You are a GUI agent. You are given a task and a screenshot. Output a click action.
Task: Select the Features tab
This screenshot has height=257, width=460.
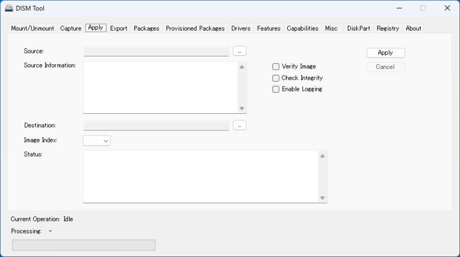pos(269,28)
